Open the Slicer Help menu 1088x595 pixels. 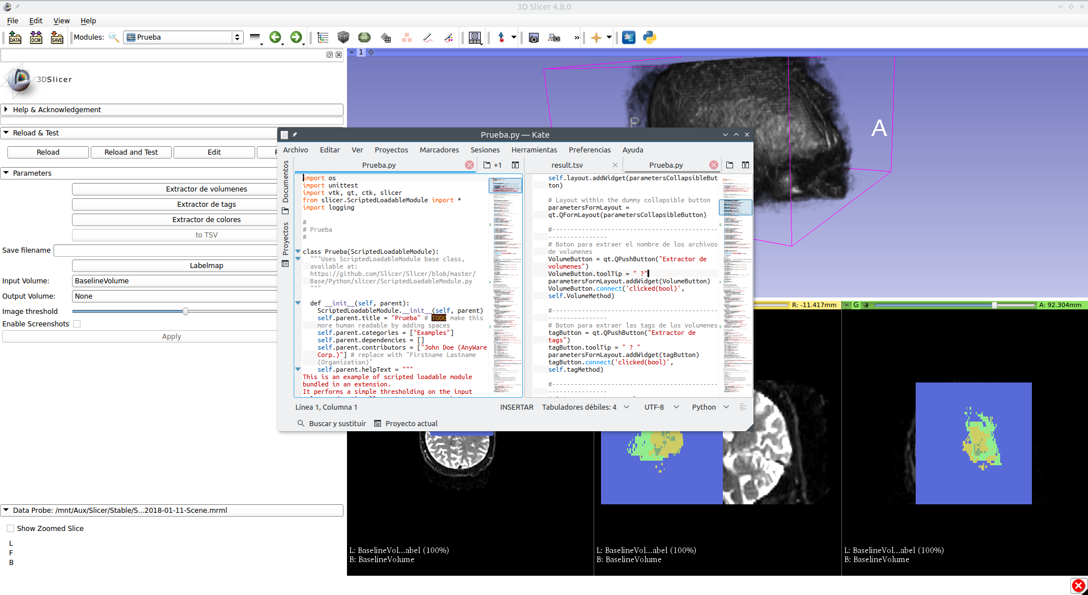(x=88, y=20)
